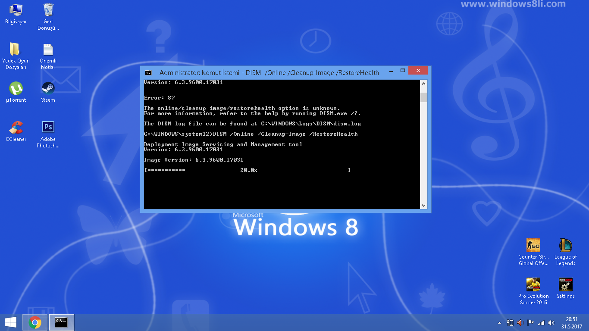
Task: Open the network signal tray icon
Action: pyautogui.click(x=541, y=322)
